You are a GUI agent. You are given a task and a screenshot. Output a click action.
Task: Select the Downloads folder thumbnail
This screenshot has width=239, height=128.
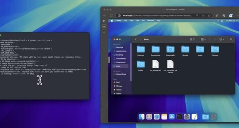[x=170, y=51]
